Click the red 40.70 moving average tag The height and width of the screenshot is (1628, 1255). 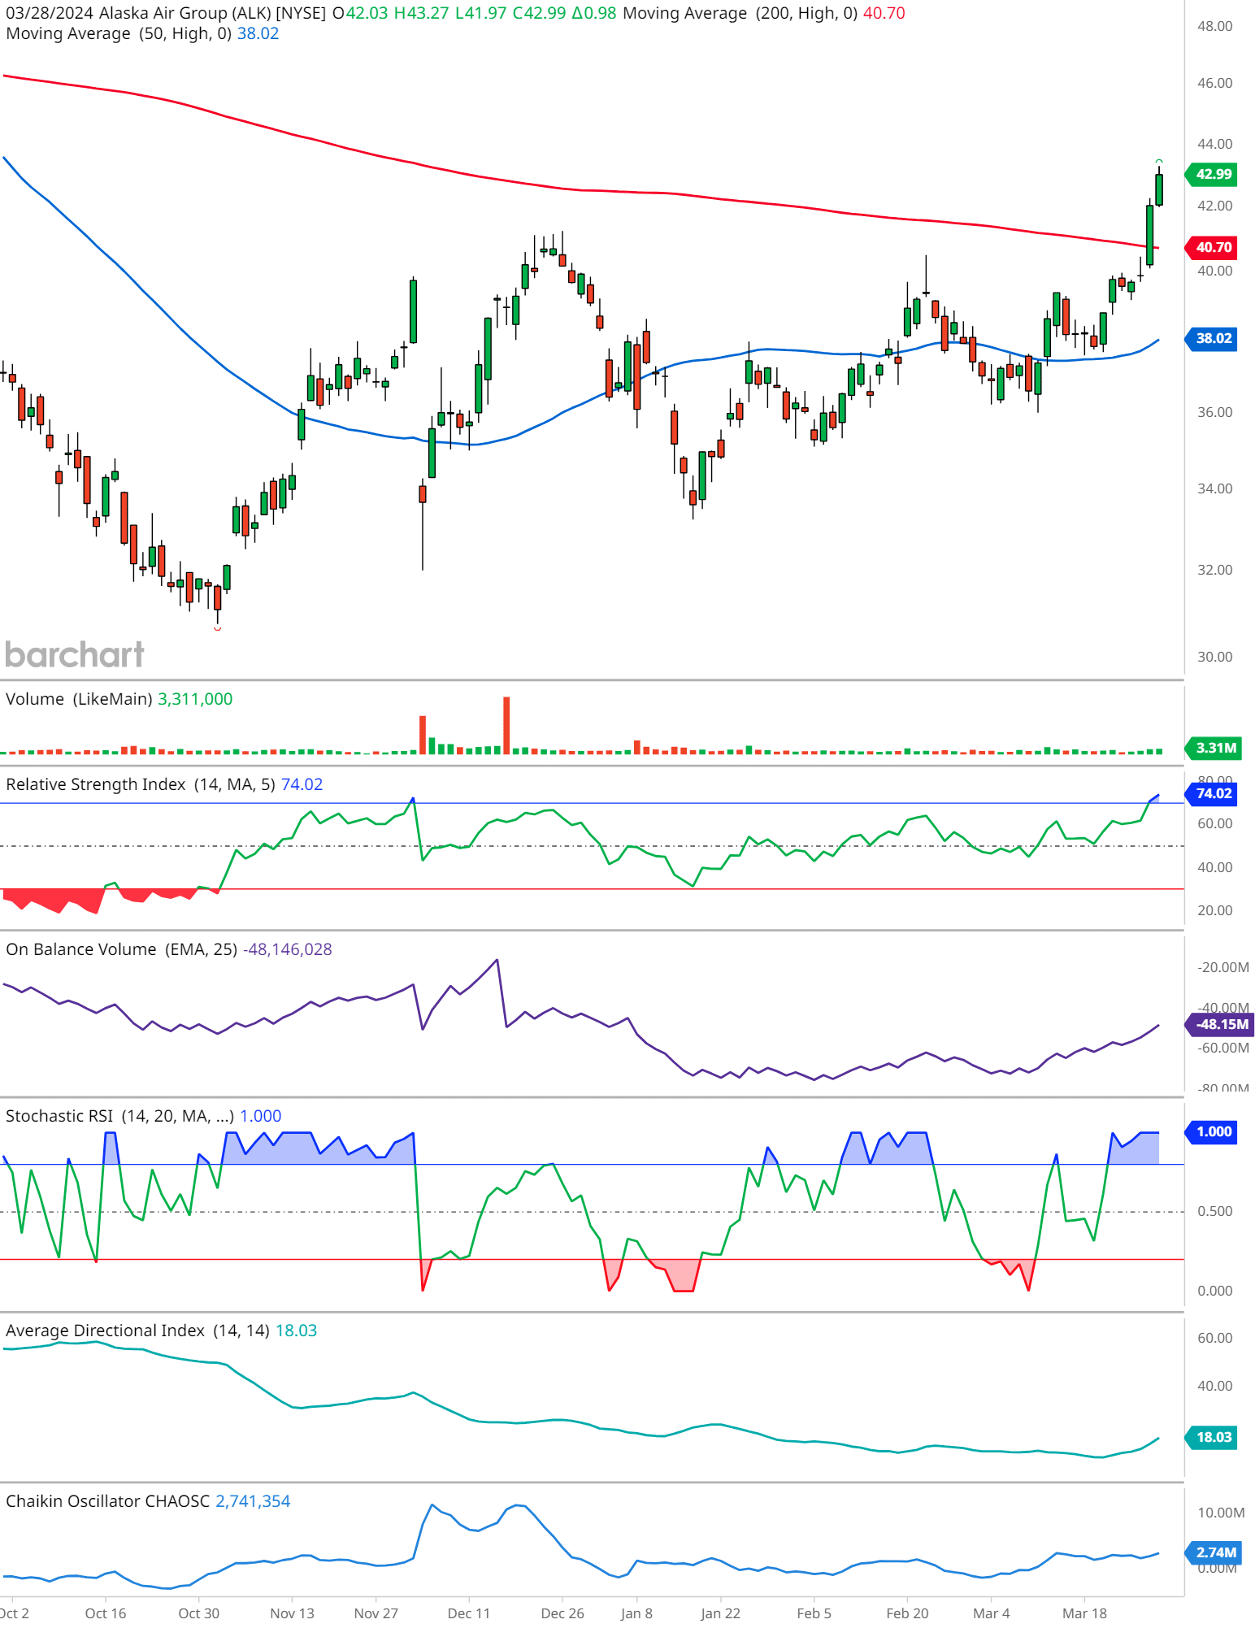(x=1213, y=247)
